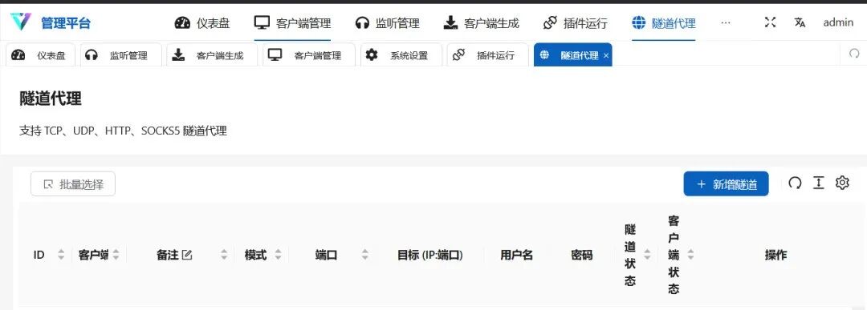Click the 批量选择 button
The width and height of the screenshot is (867, 310).
[x=73, y=183]
